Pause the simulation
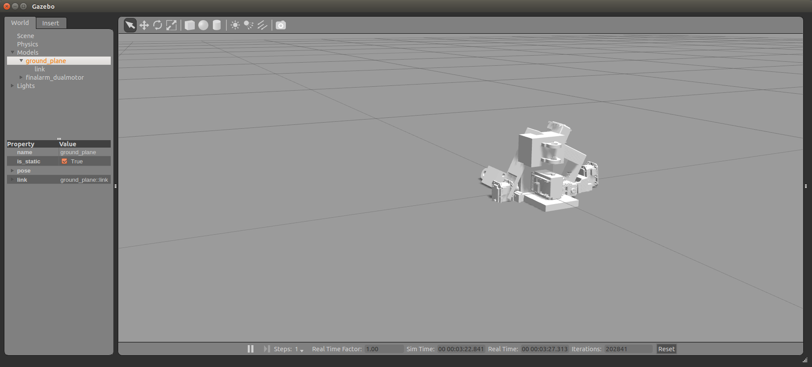The image size is (812, 367). coord(250,349)
